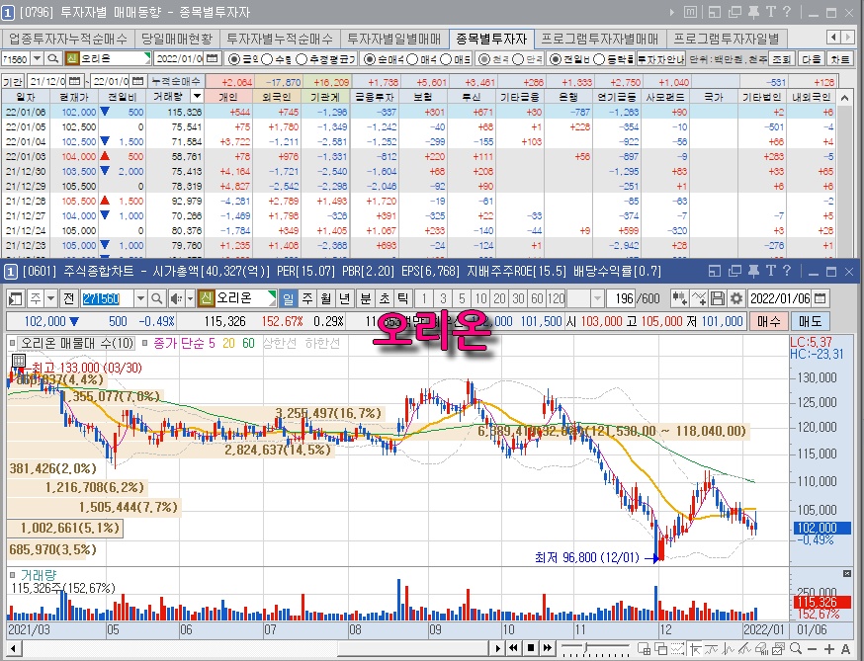Open stock search magnifier in investor window
The height and width of the screenshot is (661, 864).
(x=53, y=59)
